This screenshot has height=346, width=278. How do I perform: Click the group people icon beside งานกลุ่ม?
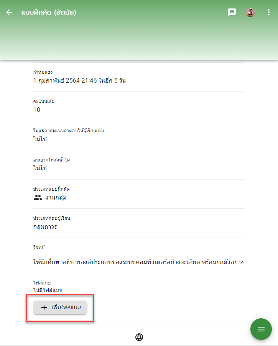[38, 198]
